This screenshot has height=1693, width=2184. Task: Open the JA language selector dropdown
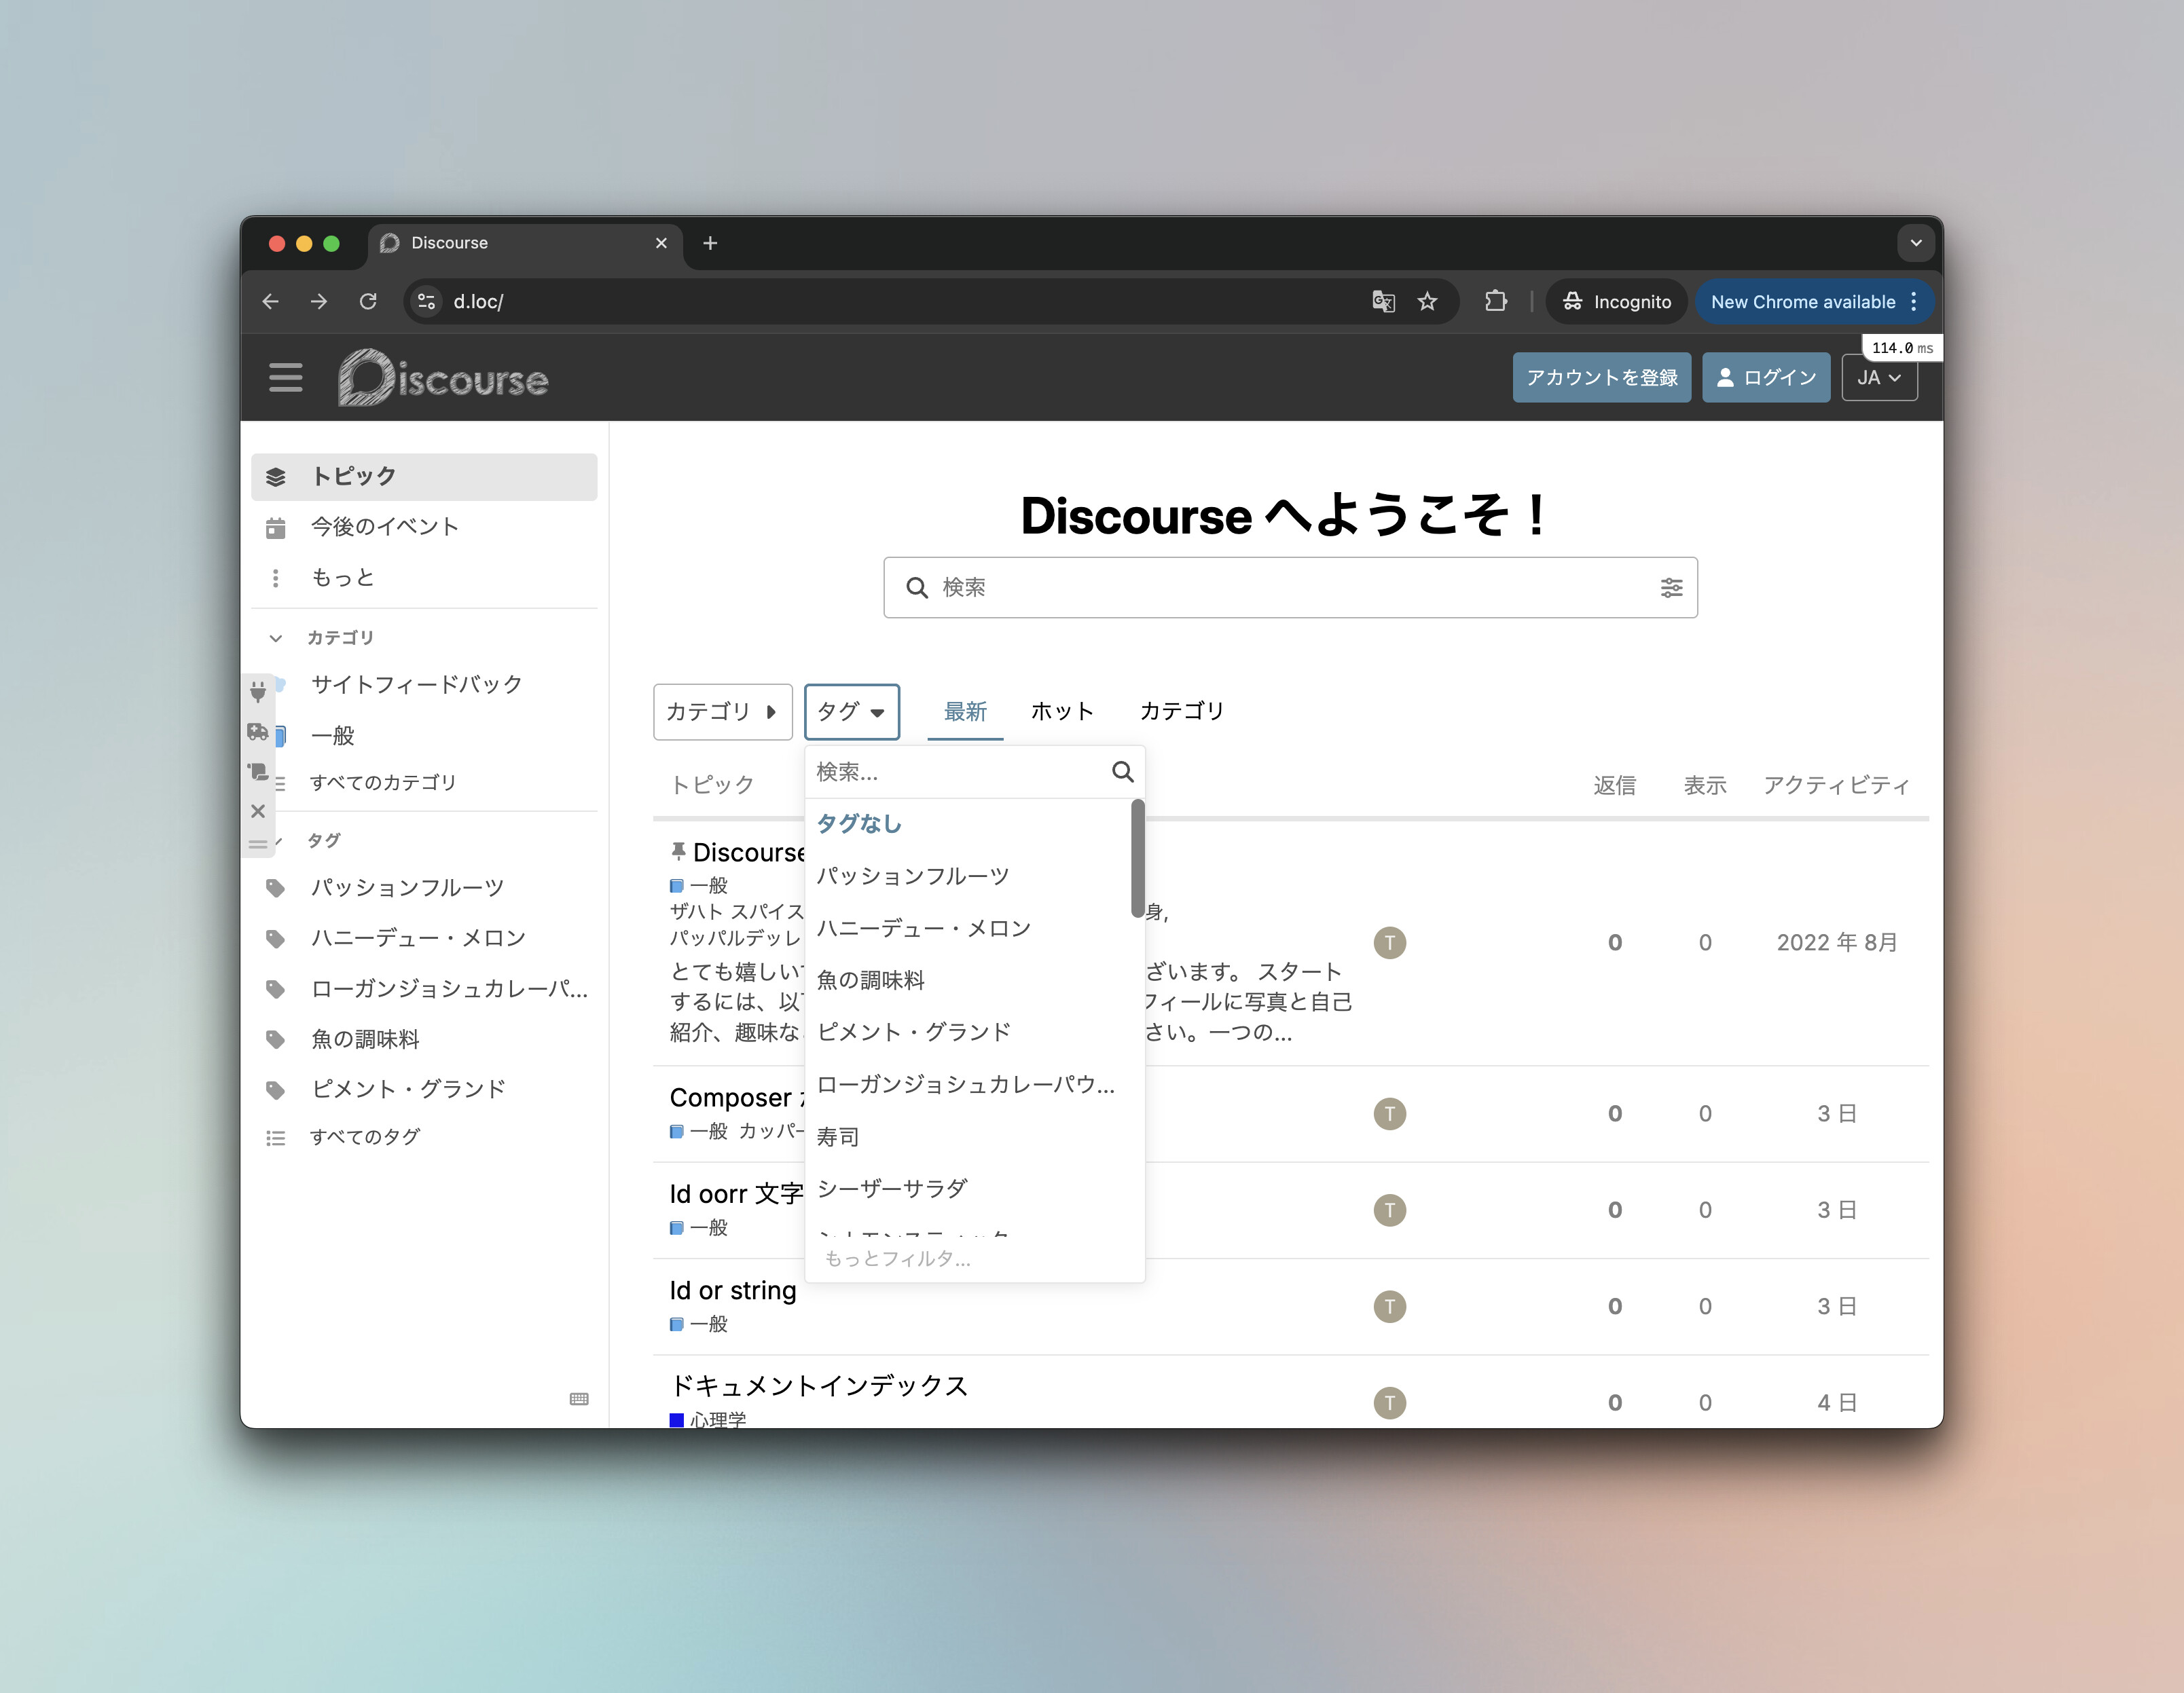click(1879, 378)
